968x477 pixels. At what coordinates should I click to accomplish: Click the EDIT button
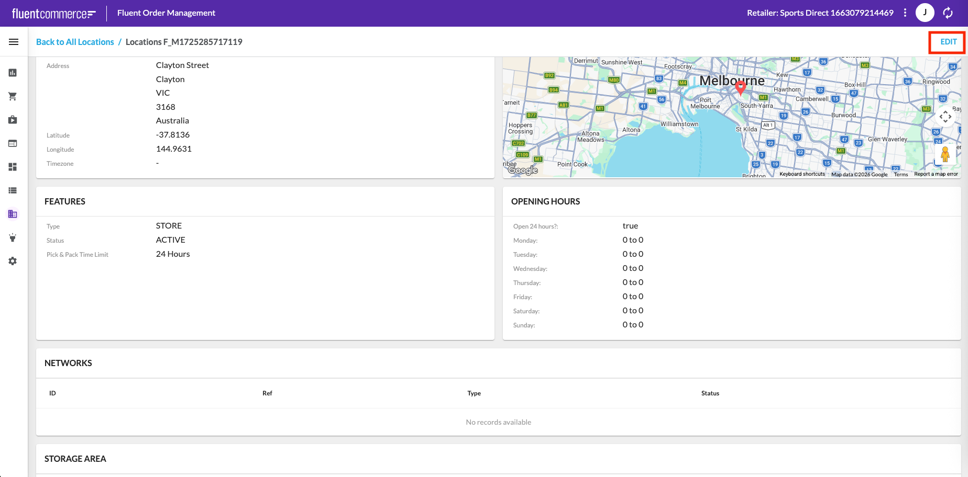948,42
